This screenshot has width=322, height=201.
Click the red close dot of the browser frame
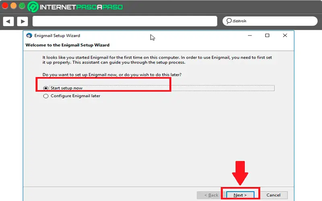[x=5, y=6]
